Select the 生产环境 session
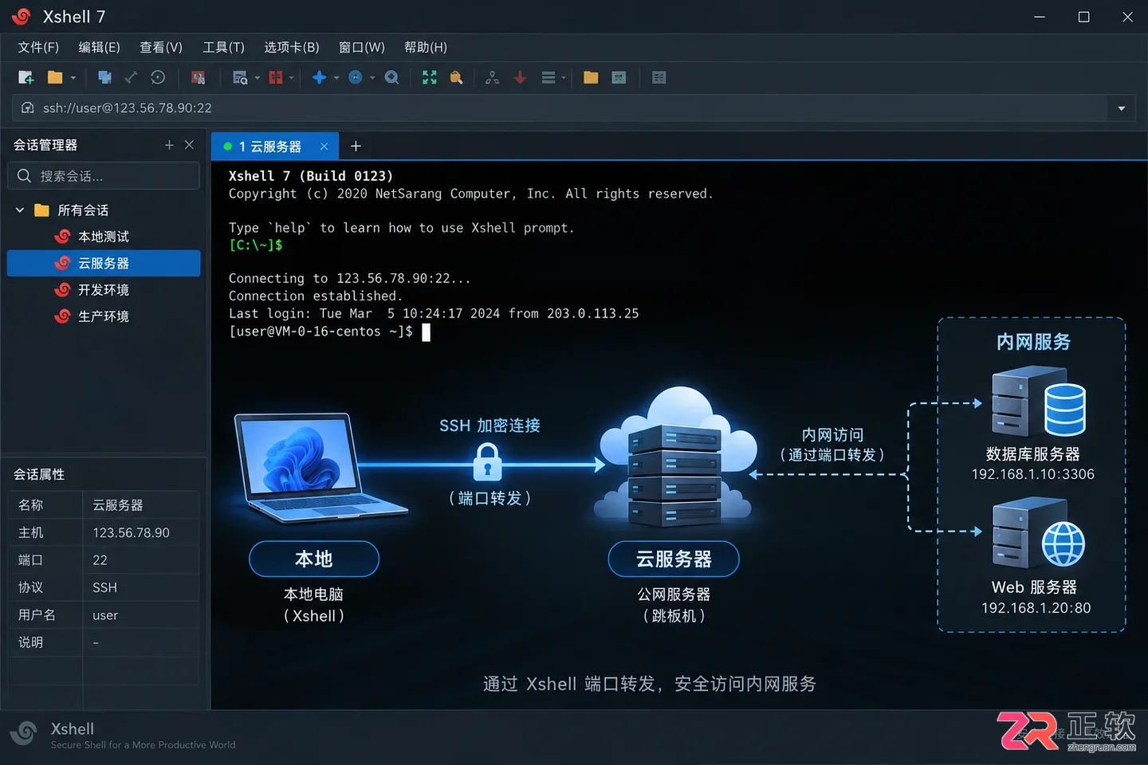Screen dimensions: 1148x765 104,316
